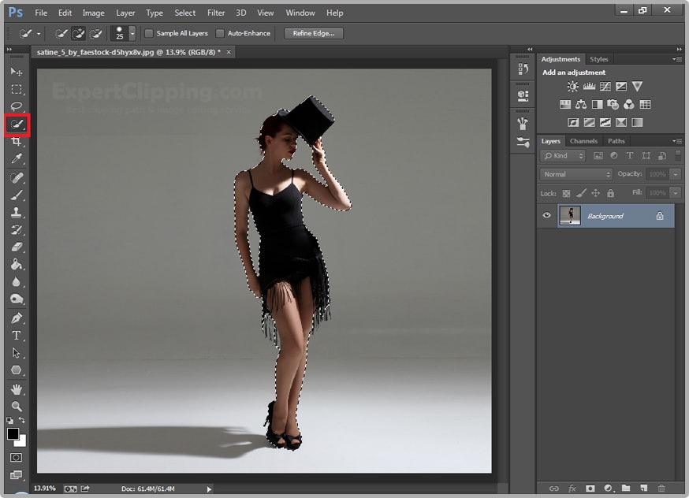Select the Crop tool
Viewport: 689px width, 498px height.
(x=16, y=142)
